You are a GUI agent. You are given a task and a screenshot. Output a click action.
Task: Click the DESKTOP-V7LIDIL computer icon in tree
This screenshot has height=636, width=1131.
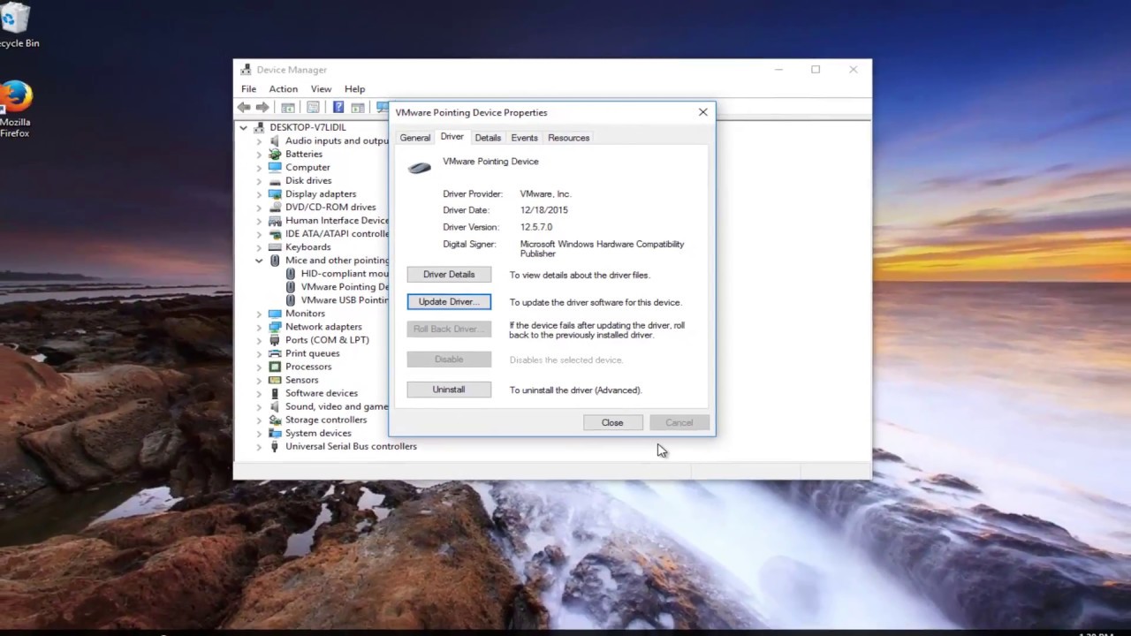[x=259, y=127]
